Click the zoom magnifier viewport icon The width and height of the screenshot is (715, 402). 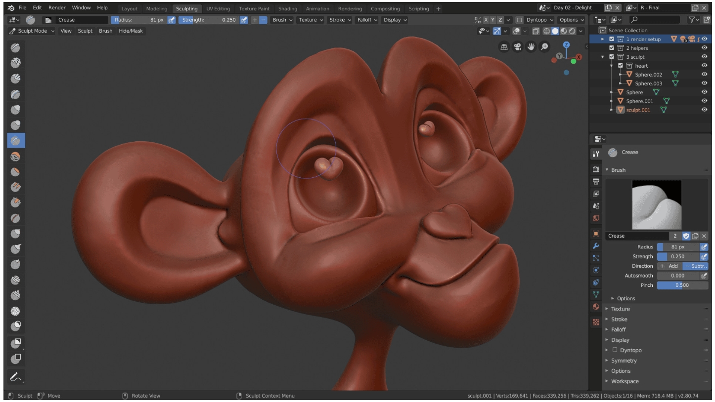pos(545,47)
